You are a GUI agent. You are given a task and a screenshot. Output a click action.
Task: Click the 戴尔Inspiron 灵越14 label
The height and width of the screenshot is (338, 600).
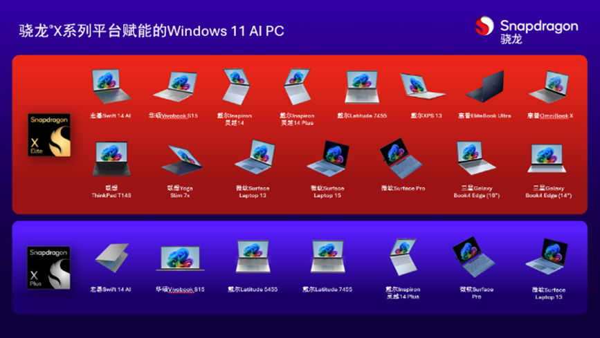235,120
